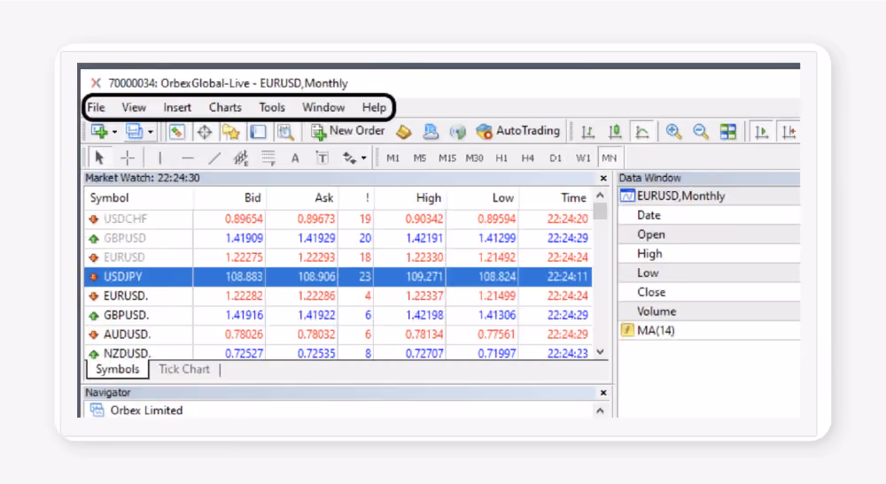
Task: Set timeframe to MN monthly
Action: (x=610, y=158)
